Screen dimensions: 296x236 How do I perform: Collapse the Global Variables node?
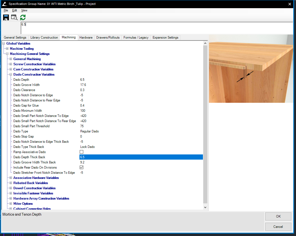[4, 44]
